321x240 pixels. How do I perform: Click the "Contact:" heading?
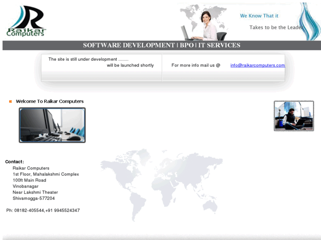pyautogui.click(x=15, y=162)
